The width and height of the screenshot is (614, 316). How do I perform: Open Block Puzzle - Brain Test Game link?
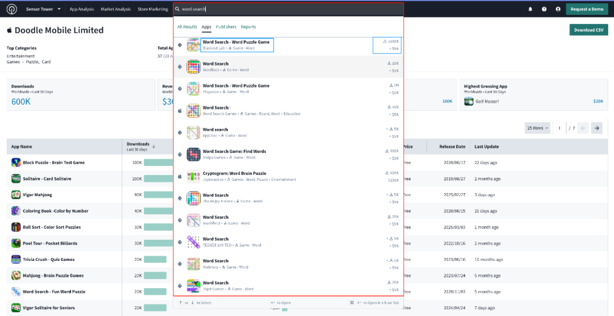pos(53,163)
